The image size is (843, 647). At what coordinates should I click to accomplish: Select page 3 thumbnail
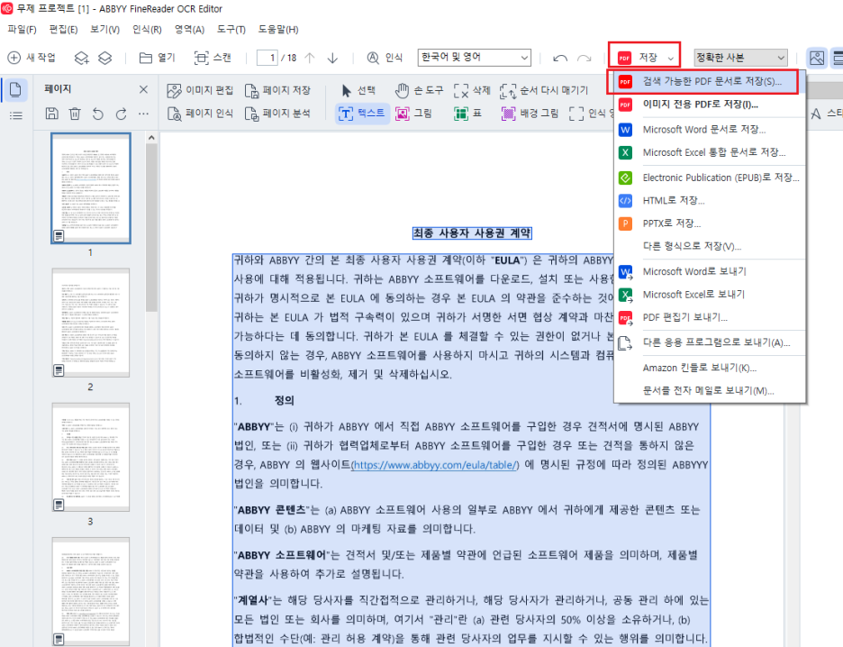(90, 457)
